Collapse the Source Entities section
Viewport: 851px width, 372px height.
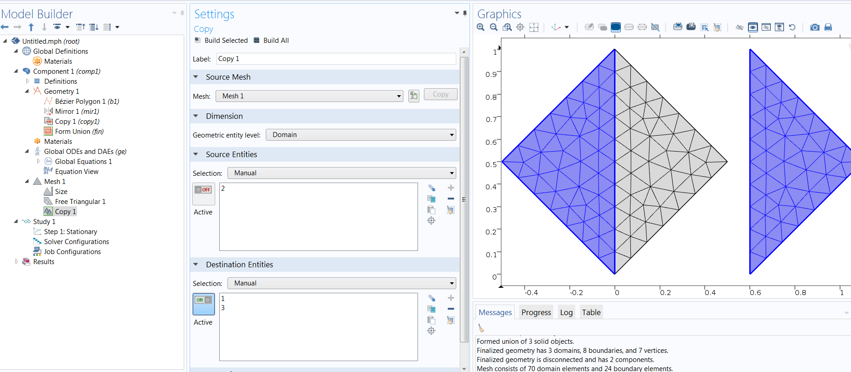click(196, 154)
